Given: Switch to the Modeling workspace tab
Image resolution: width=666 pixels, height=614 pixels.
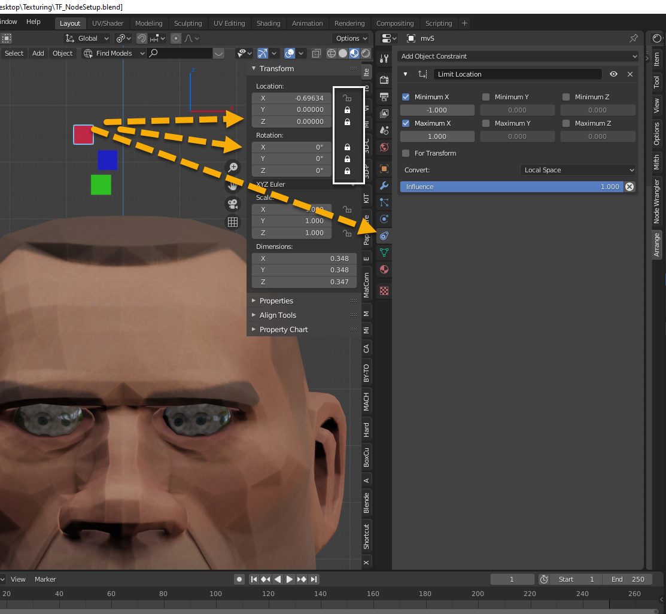Looking at the screenshot, I should (148, 23).
